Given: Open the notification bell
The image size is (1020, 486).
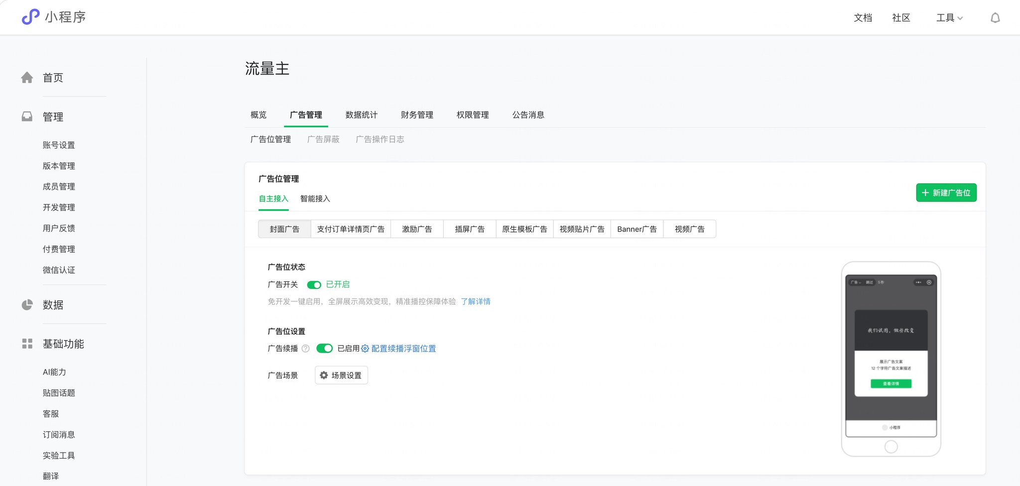Looking at the screenshot, I should tap(995, 18).
